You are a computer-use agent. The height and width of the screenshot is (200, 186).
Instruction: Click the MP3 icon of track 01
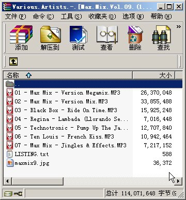(x=10, y=93)
